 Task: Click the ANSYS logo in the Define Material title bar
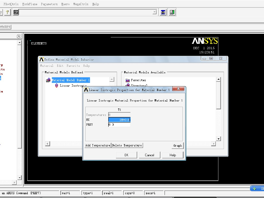point(42,60)
